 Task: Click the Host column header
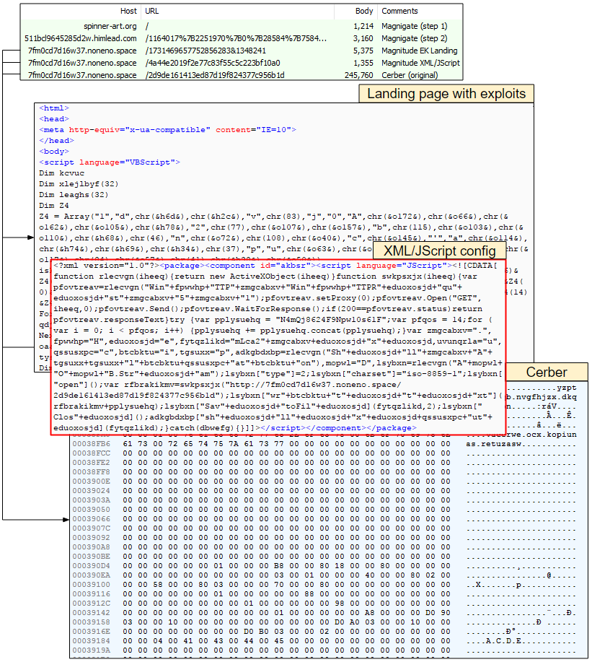coord(128,11)
